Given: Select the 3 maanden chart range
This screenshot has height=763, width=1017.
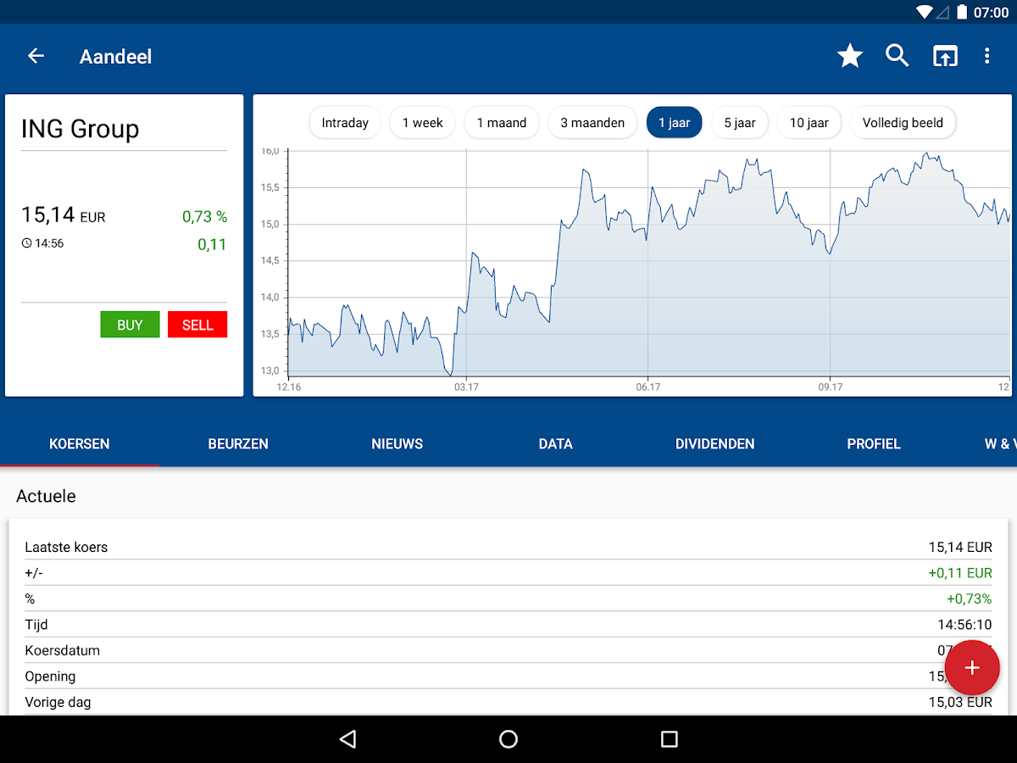Looking at the screenshot, I should 592,123.
